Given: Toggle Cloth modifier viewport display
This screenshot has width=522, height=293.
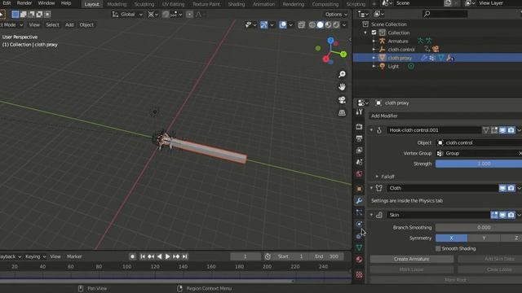Looking at the screenshot, I should [x=502, y=188].
